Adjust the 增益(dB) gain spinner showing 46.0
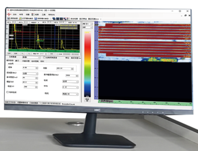The width and height of the screenshot is (198, 151). pyautogui.click(x=36, y=82)
